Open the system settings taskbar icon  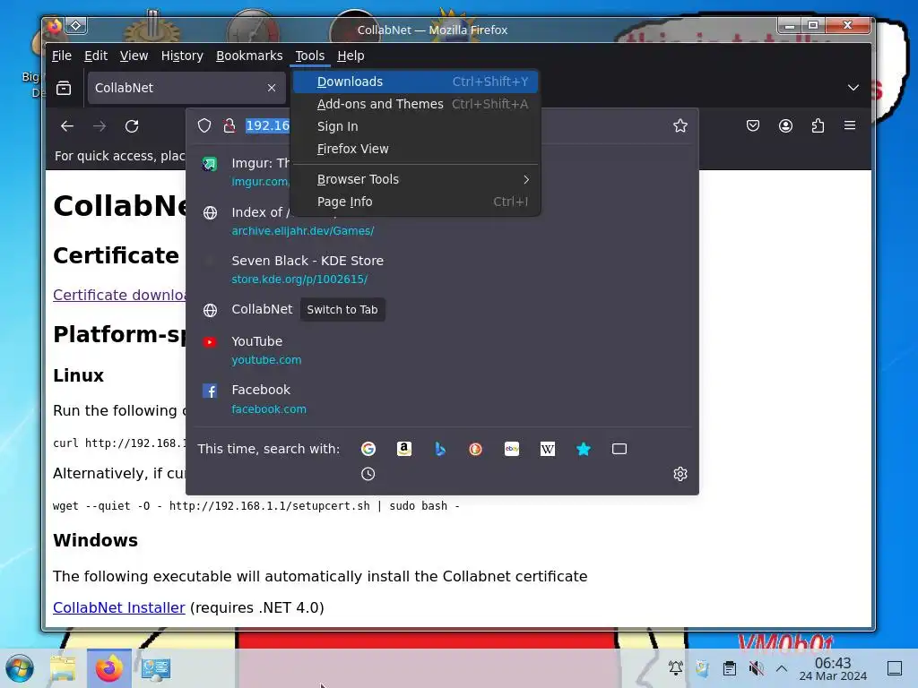pos(156,668)
